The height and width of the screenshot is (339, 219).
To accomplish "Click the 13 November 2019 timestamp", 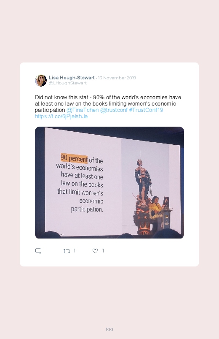I will 117,78.
